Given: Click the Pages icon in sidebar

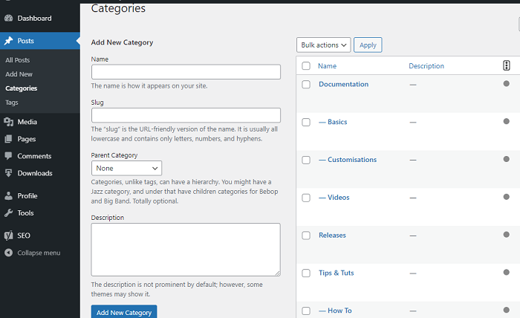Looking at the screenshot, I should (9, 139).
